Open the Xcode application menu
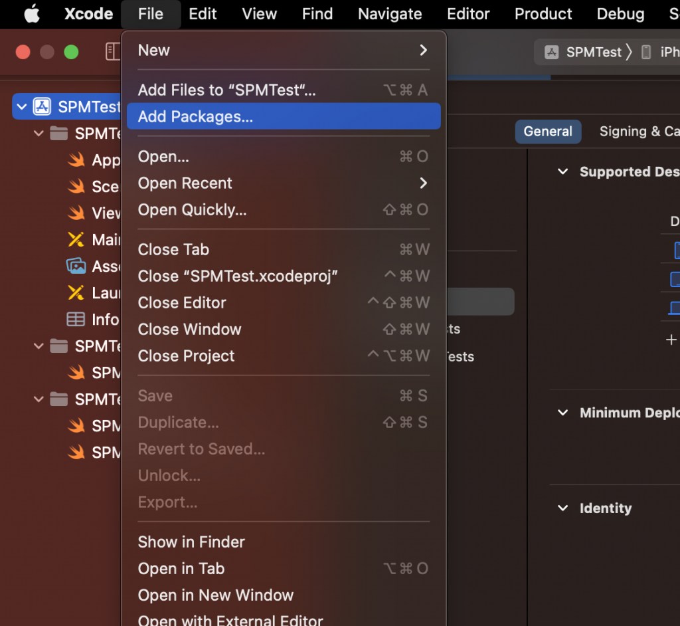Image resolution: width=680 pixels, height=626 pixels. coord(88,14)
